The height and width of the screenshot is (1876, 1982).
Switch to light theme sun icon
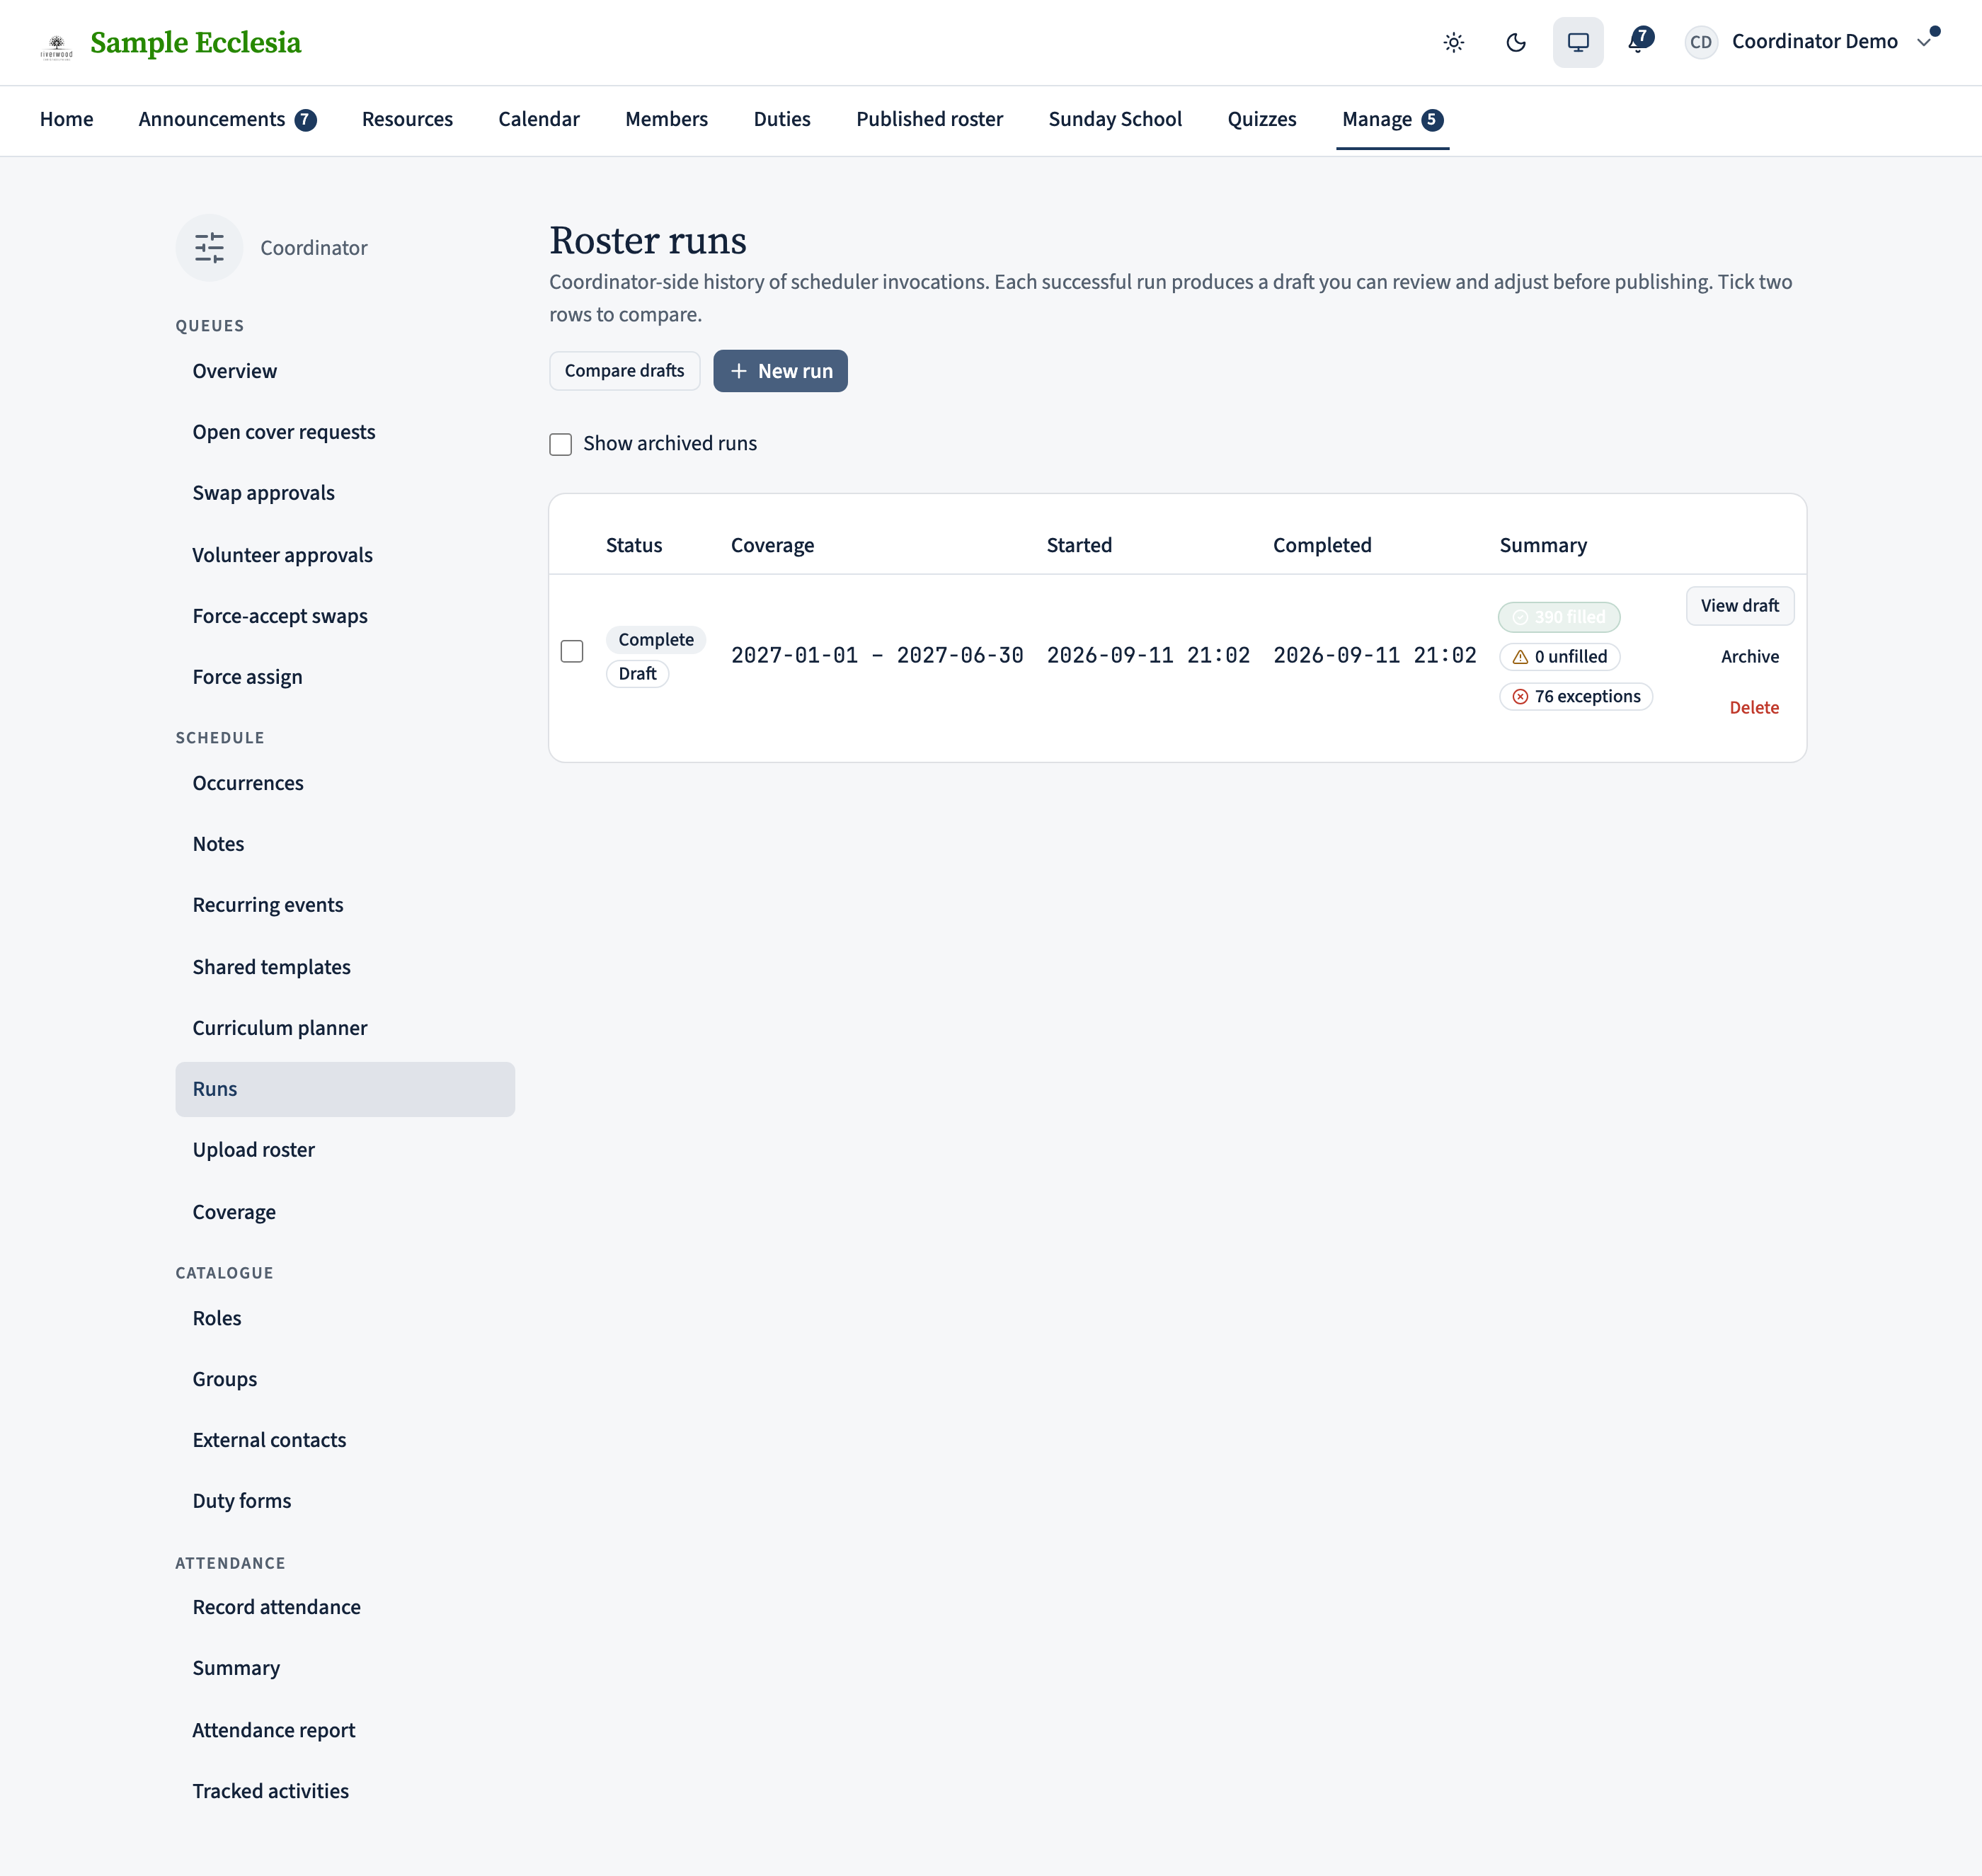1454,42
